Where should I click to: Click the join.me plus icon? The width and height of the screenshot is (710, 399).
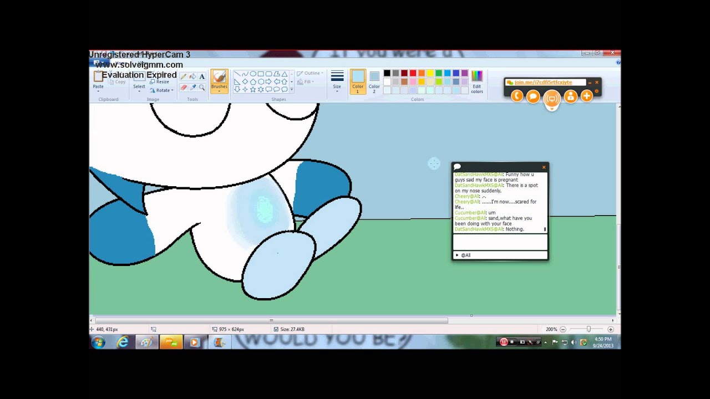[587, 96]
